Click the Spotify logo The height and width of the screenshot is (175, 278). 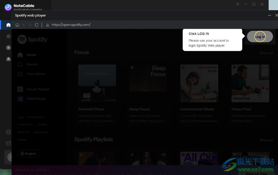point(33,39)
